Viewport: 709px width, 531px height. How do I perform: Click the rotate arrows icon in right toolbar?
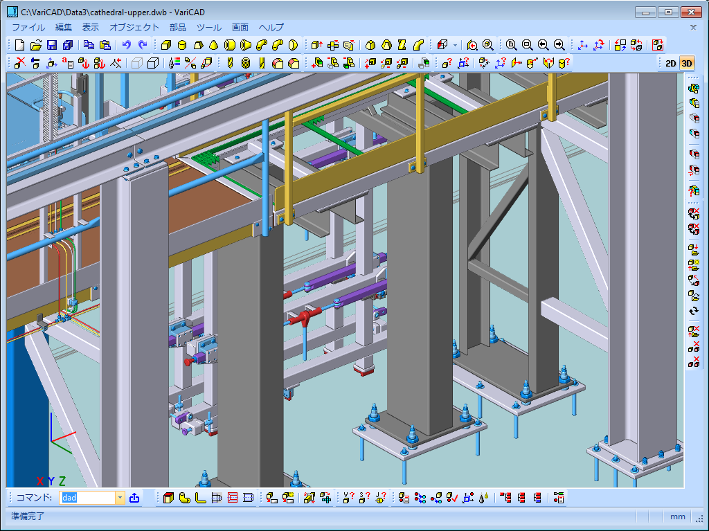tap(694, 311)
